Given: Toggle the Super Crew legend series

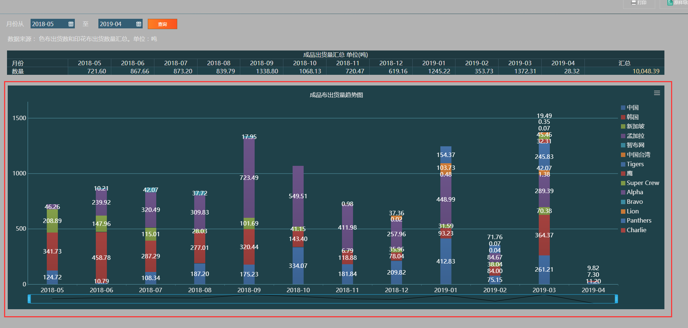Looking at the screenshot, I should [x=640, y=183].
